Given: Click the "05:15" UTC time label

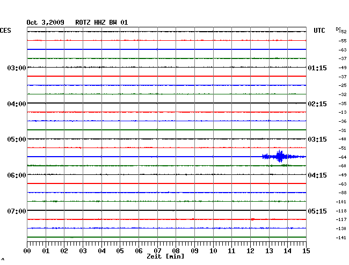Looking at the screenshot, I should tap(317, 211).
